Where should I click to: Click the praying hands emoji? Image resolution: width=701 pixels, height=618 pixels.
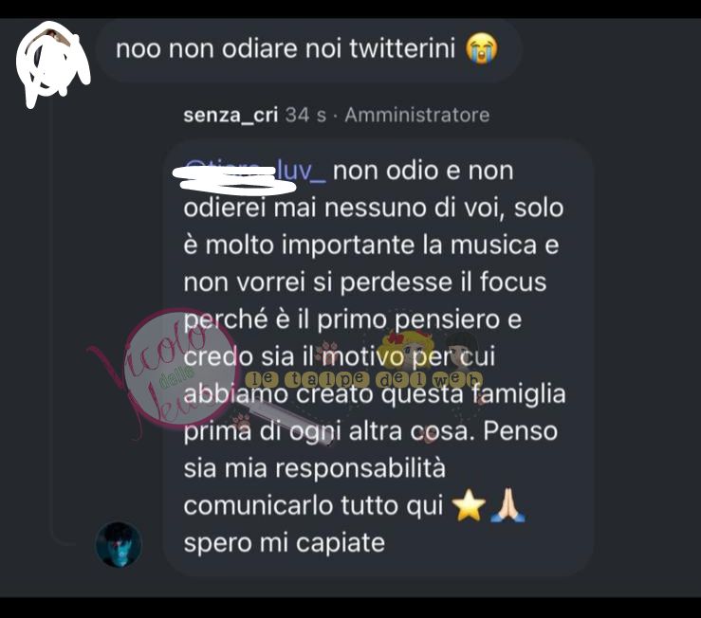pyautogui.click(x=507, y=505)
